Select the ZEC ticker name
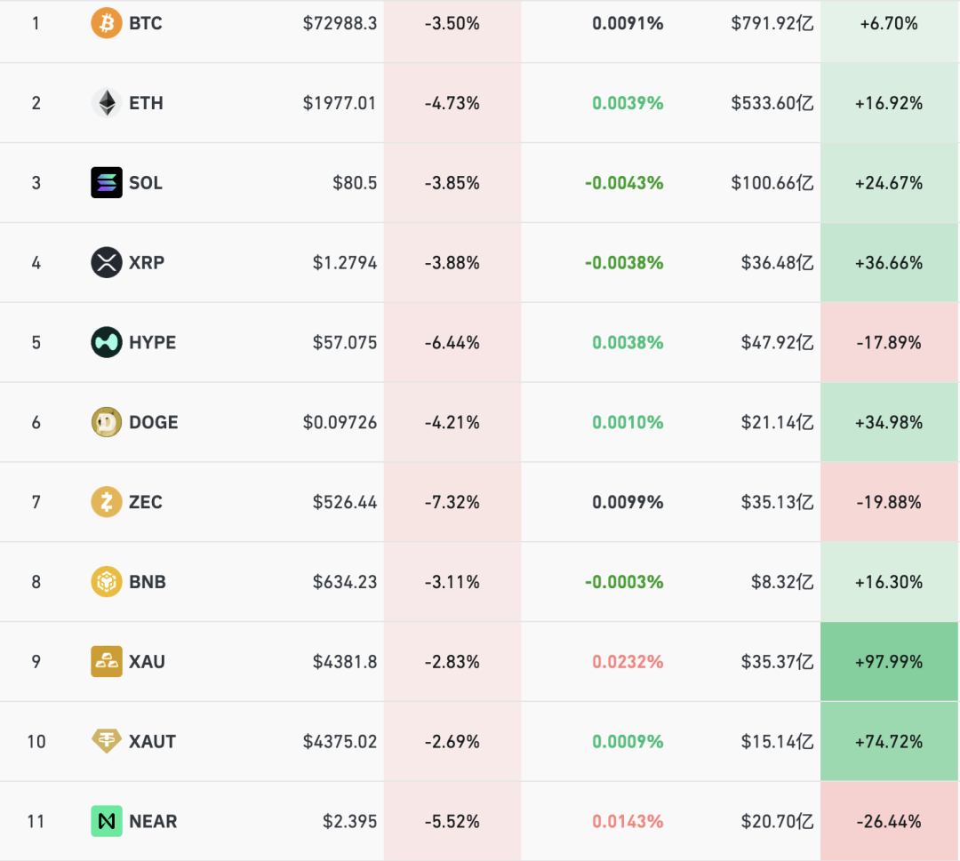The height and width of the screenshot is (861, 960). point(146,502)
